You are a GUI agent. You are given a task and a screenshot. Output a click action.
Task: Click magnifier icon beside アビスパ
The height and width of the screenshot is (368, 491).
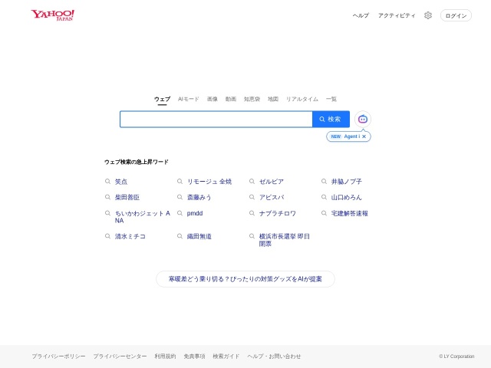click(x=252, y=197)
